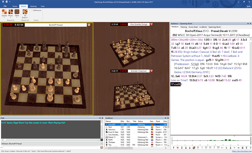Open the File menu

(5, 6)
